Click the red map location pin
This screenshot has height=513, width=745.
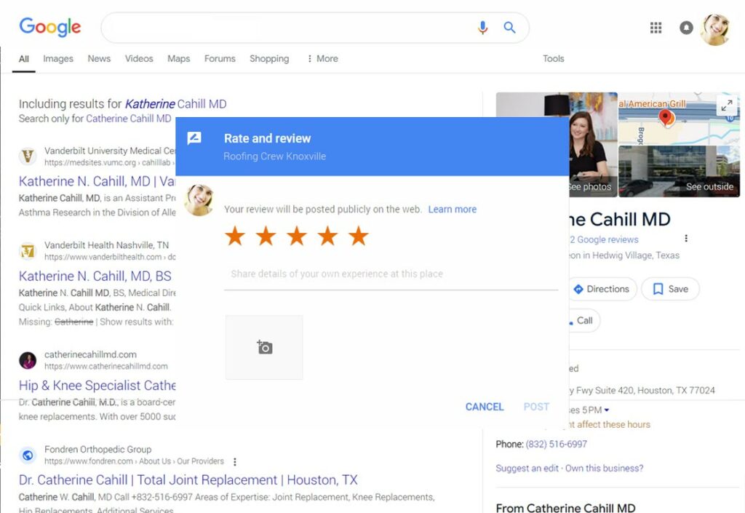(x=666, y=117)
